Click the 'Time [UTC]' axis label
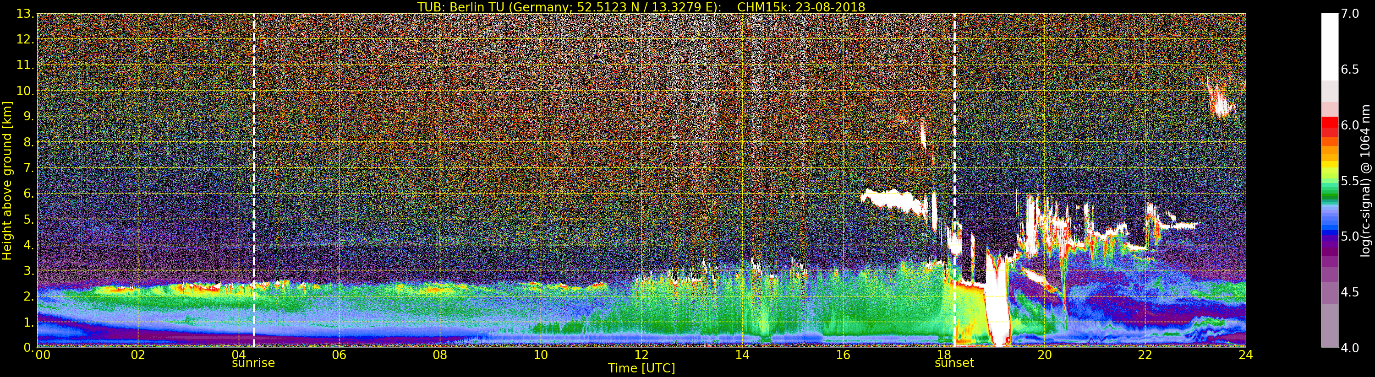The image size is (1375, 377). coord(641,368)
